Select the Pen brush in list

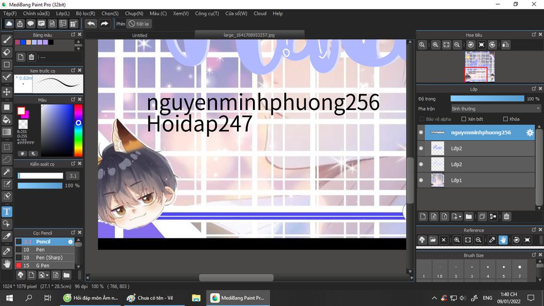tap(45, 250)
